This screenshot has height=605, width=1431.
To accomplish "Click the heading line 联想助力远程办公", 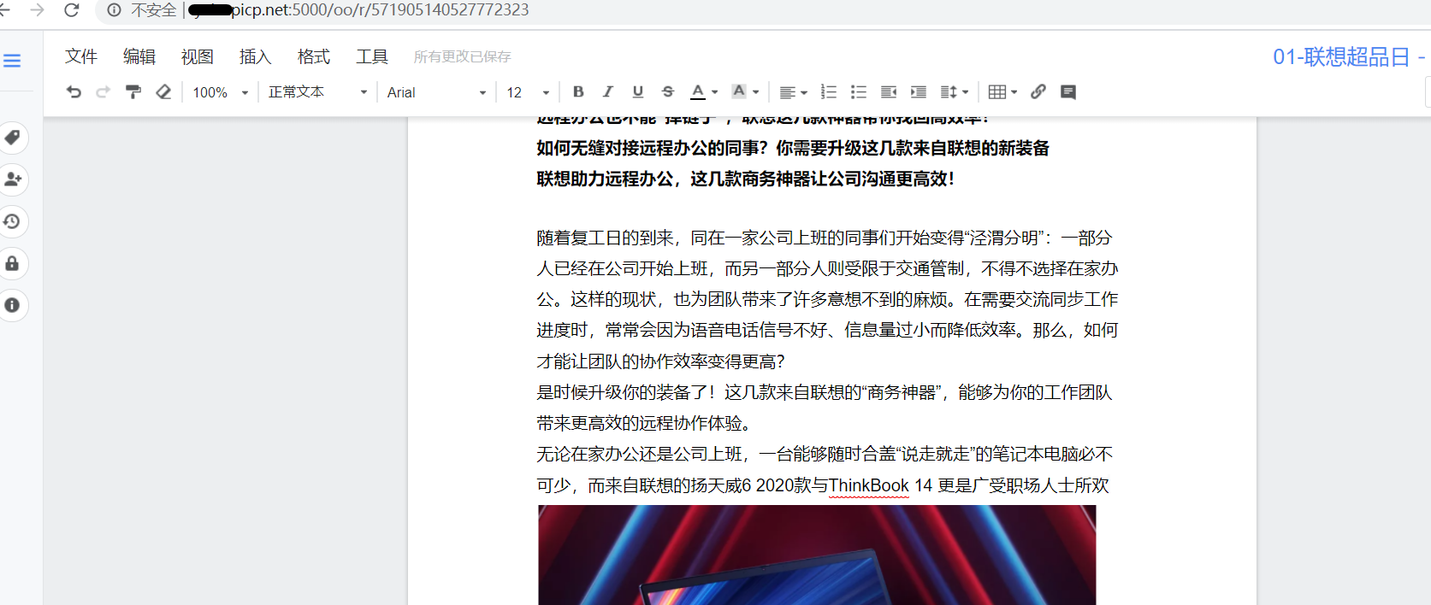I will pyautogui.click(x=745, y=179).
